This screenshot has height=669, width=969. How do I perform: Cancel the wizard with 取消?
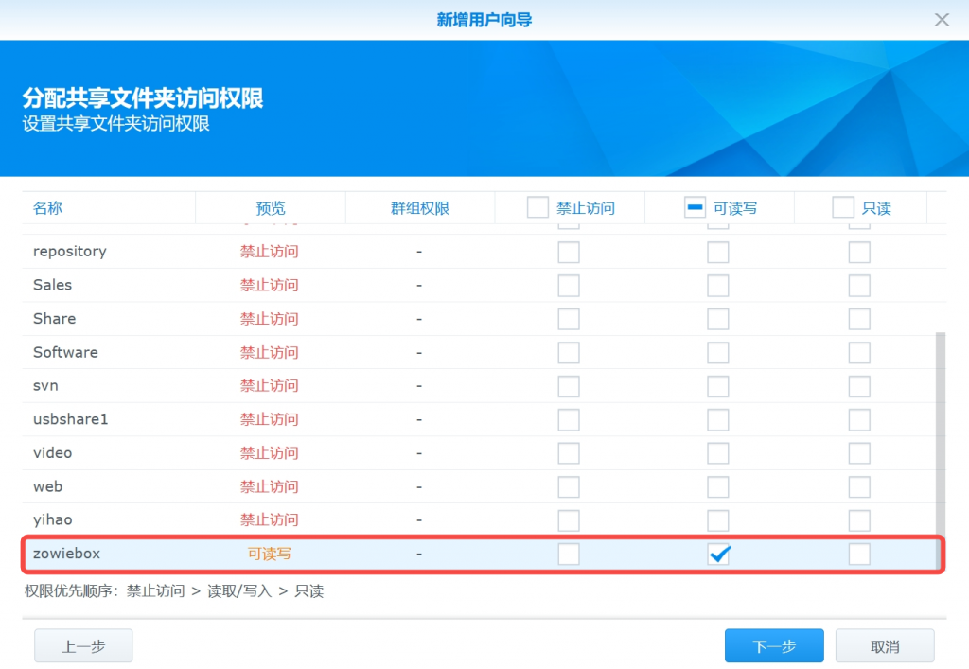885,646
